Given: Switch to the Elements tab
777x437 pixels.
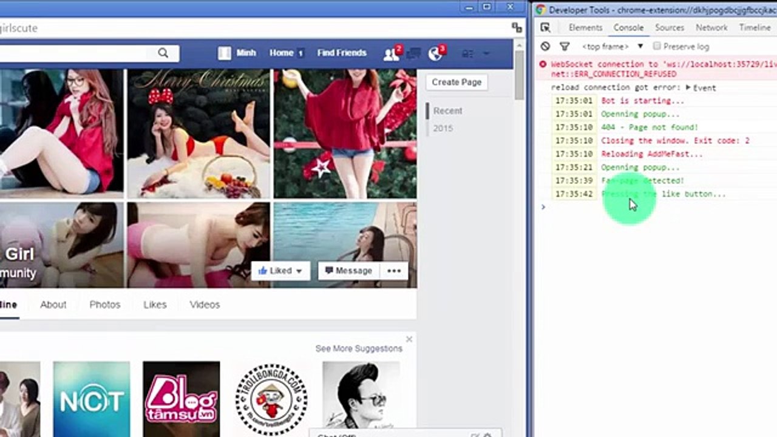Looking at the screenshot, I should tap(585, 27).
